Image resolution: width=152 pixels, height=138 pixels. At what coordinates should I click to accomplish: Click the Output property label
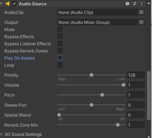[x=11, y=22]
